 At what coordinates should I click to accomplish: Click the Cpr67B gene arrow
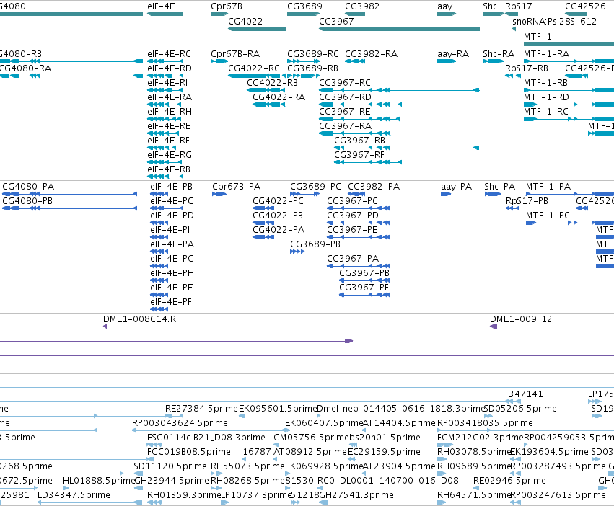219,14
